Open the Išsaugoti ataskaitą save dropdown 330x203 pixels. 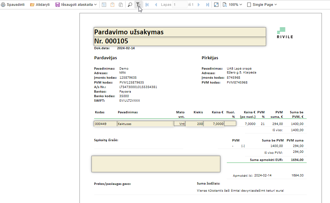tap(76, 5)
